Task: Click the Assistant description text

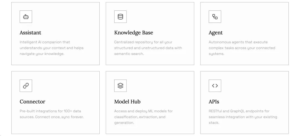Action: pyautogui.click(x=51, y=48)
